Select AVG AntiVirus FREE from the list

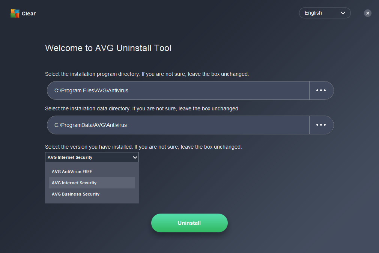(x=92, y=172)
